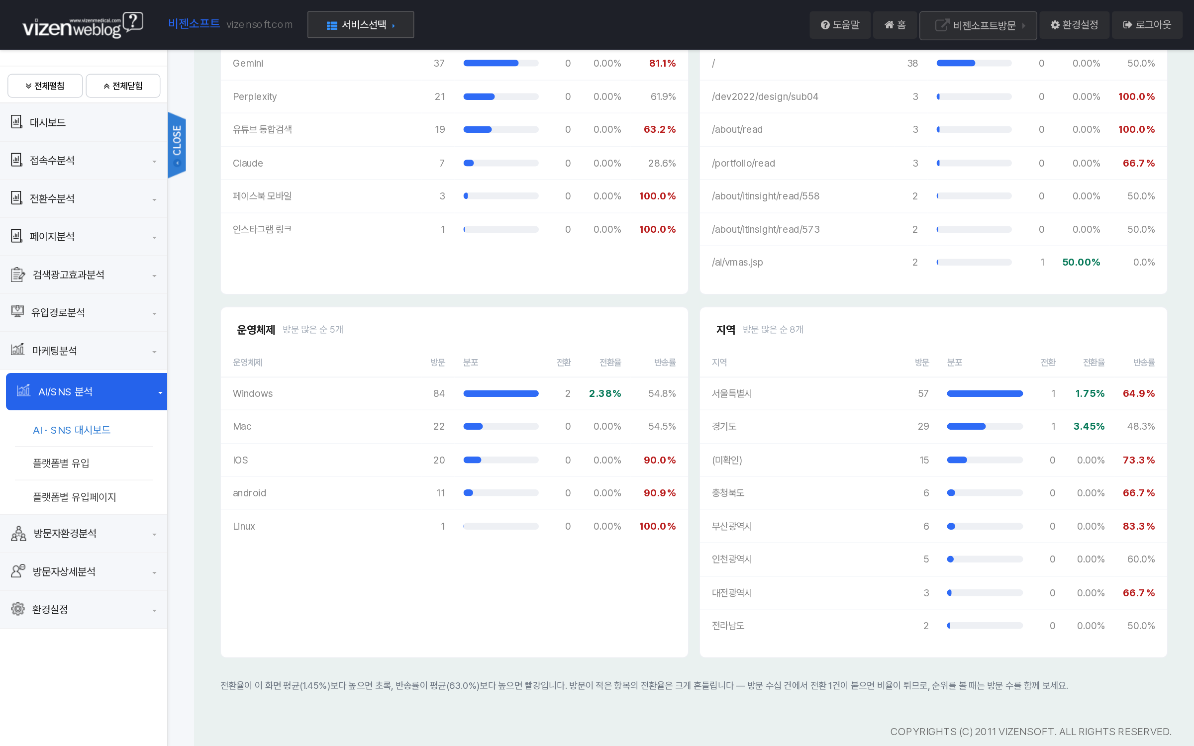The height and width of the screenshot is (746, 1194).
Task: Click the 페이지분석 chart icon
Action: coord(17,236)
